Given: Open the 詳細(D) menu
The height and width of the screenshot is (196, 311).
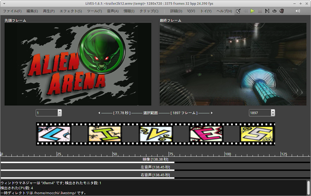Looking at the screenshot, I should 176,11.
